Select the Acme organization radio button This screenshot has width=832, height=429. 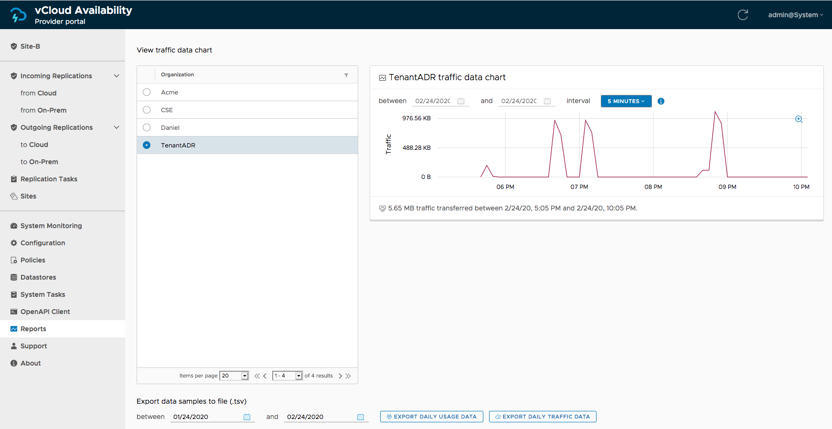coord(147,92)
